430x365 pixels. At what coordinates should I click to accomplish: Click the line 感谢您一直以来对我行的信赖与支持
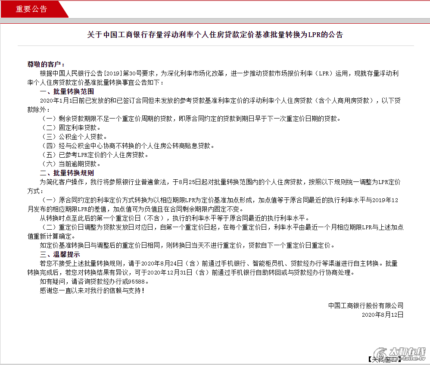click(x=92, y=290)
